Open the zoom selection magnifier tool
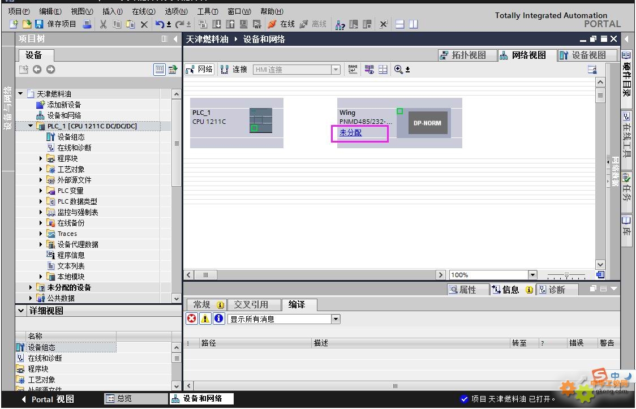The image size is (636, 409). coord(399,70)
